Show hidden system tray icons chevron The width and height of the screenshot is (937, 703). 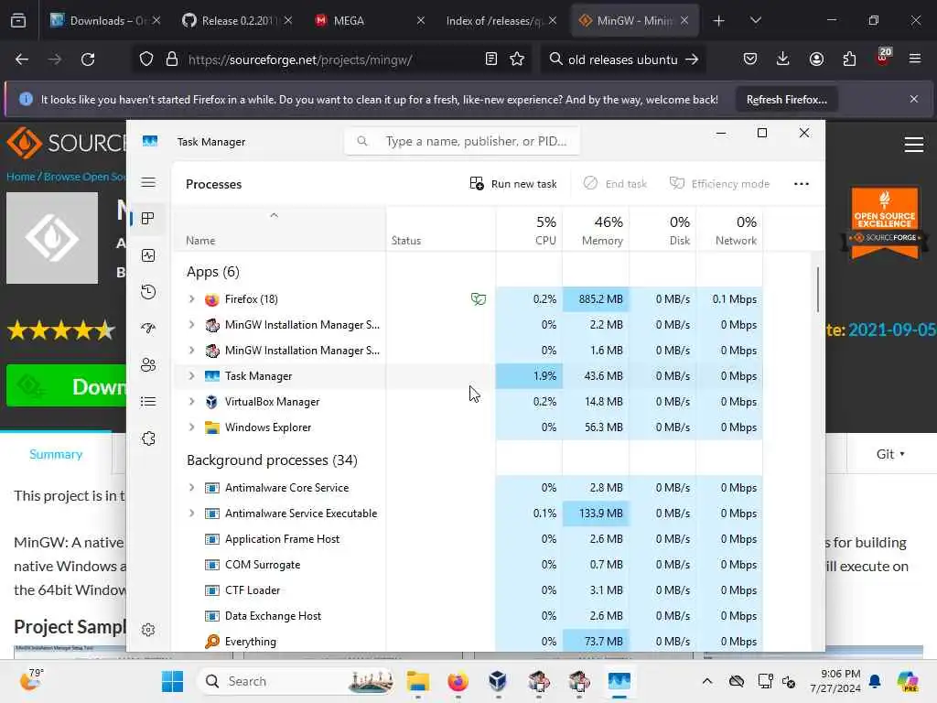pyautogui.click(x=707, y=681)
